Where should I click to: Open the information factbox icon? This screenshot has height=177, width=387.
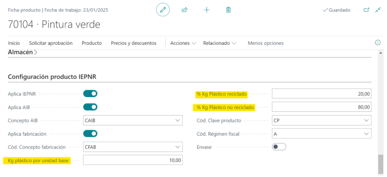tap(378, 43)
